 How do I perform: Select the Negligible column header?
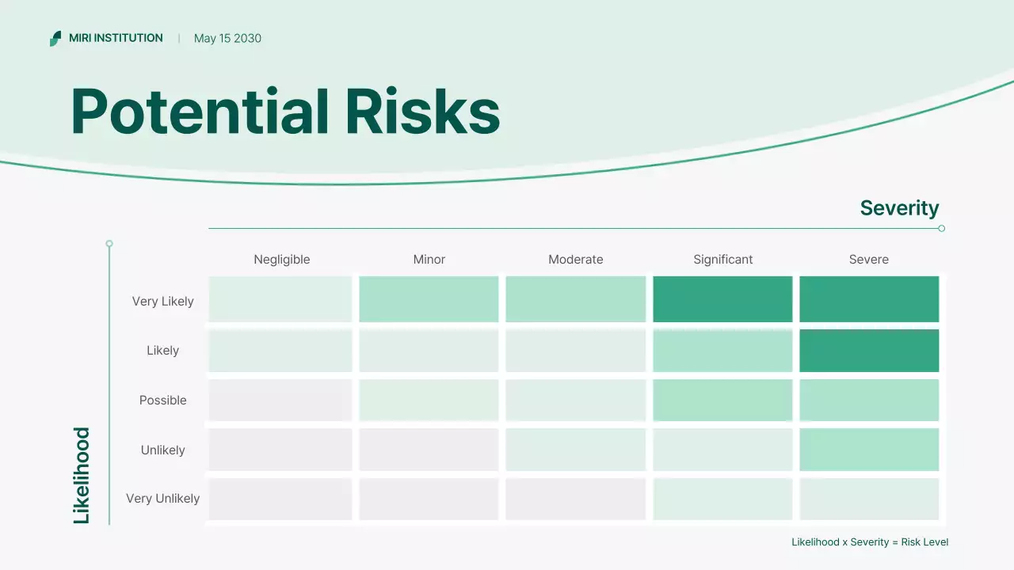(x=281, y=259)
